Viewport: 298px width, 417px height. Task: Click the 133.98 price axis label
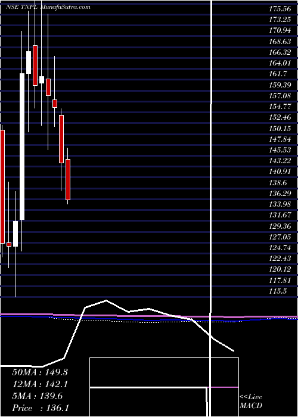click(280, 204)
